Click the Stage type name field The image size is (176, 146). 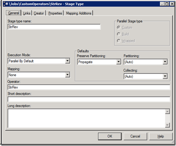(54, 27)
